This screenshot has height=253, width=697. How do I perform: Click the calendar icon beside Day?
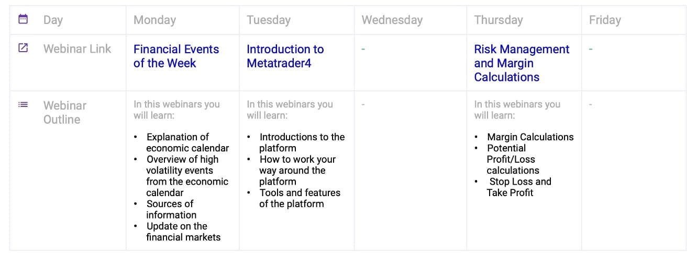[x=23, y=19]
